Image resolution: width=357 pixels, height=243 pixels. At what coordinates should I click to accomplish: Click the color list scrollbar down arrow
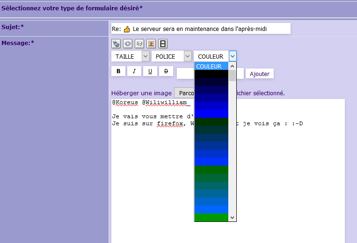click(233, 218)
